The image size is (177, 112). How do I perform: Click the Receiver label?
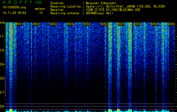pos(57,10)
